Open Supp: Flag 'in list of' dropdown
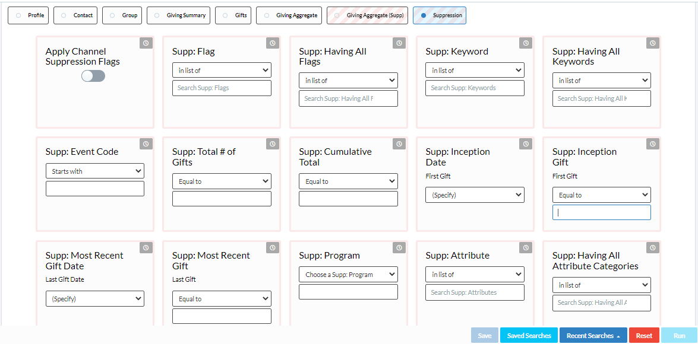698x344 pixels. 222,70
